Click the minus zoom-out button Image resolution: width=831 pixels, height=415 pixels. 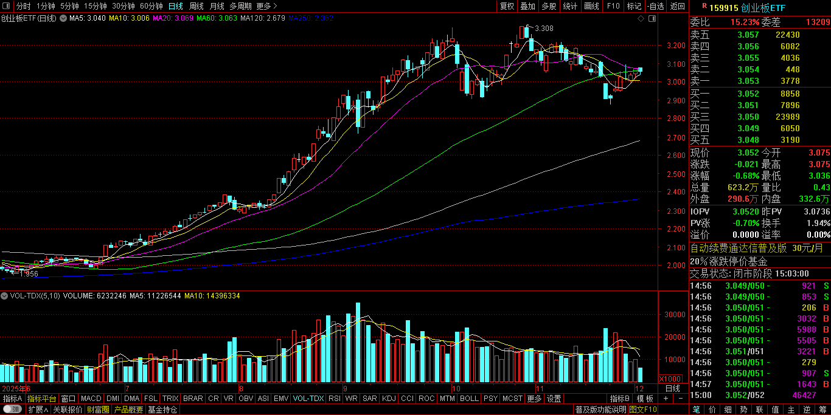pyautogui.click(x=680, y=399)
